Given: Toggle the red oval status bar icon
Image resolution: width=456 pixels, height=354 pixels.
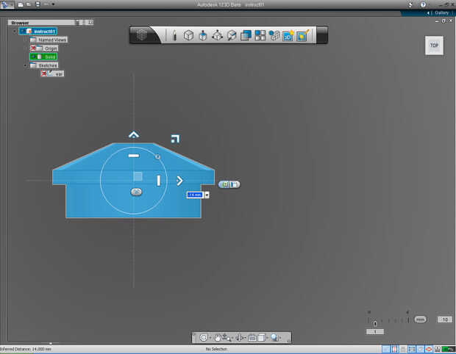Looking at the screenshot, I should point(429,349).
